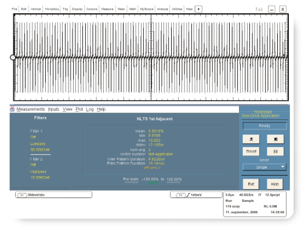
Task: Click the lower limit -100.00% value
Action: tap(150, 180)
